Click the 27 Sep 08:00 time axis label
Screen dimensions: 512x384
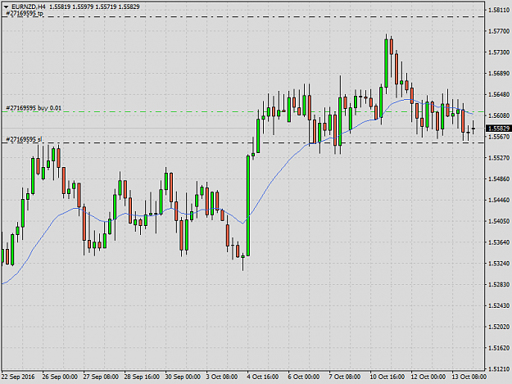[x=101, y=377]
